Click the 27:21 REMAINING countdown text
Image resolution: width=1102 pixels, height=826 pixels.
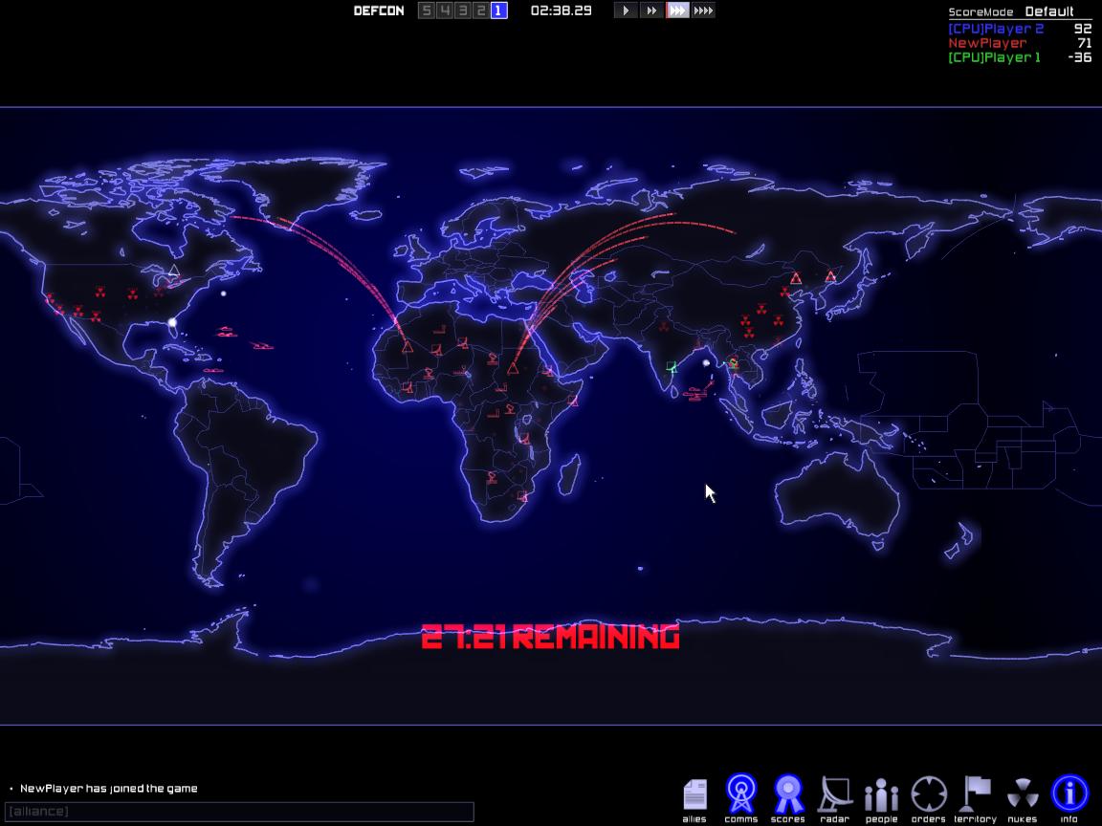(x=550, y=637)
